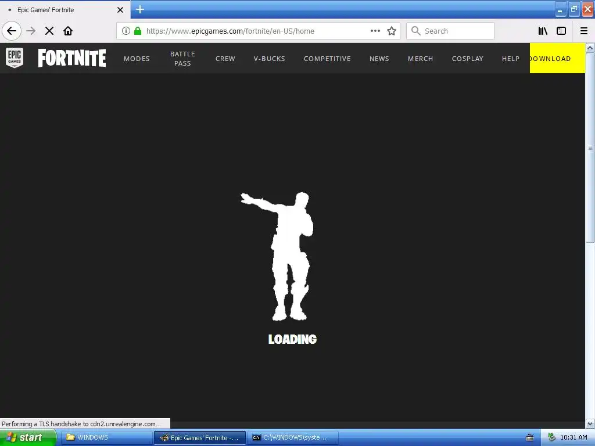Select the Epic Games' Fortnite taskbar button

pos(200,437)
